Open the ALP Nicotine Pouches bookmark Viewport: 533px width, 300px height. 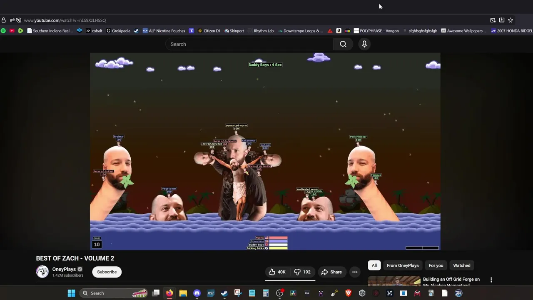pyautogui.click(x=164, y=31)
